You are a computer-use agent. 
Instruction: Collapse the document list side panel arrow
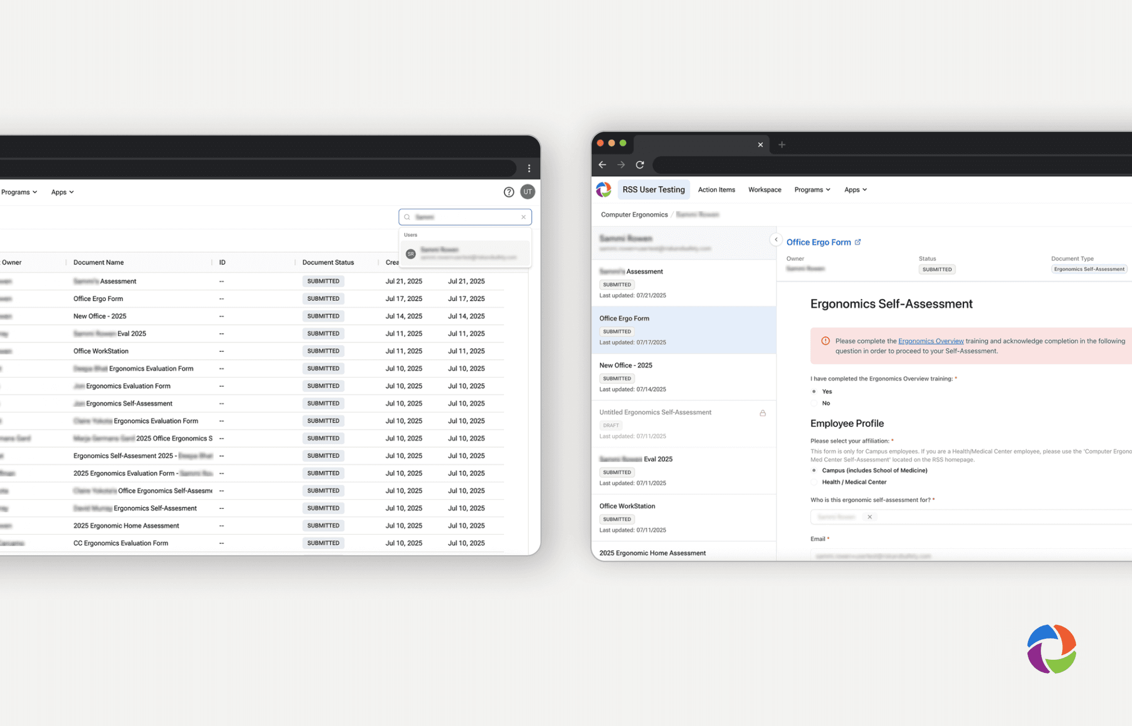(x=776, y=240)
